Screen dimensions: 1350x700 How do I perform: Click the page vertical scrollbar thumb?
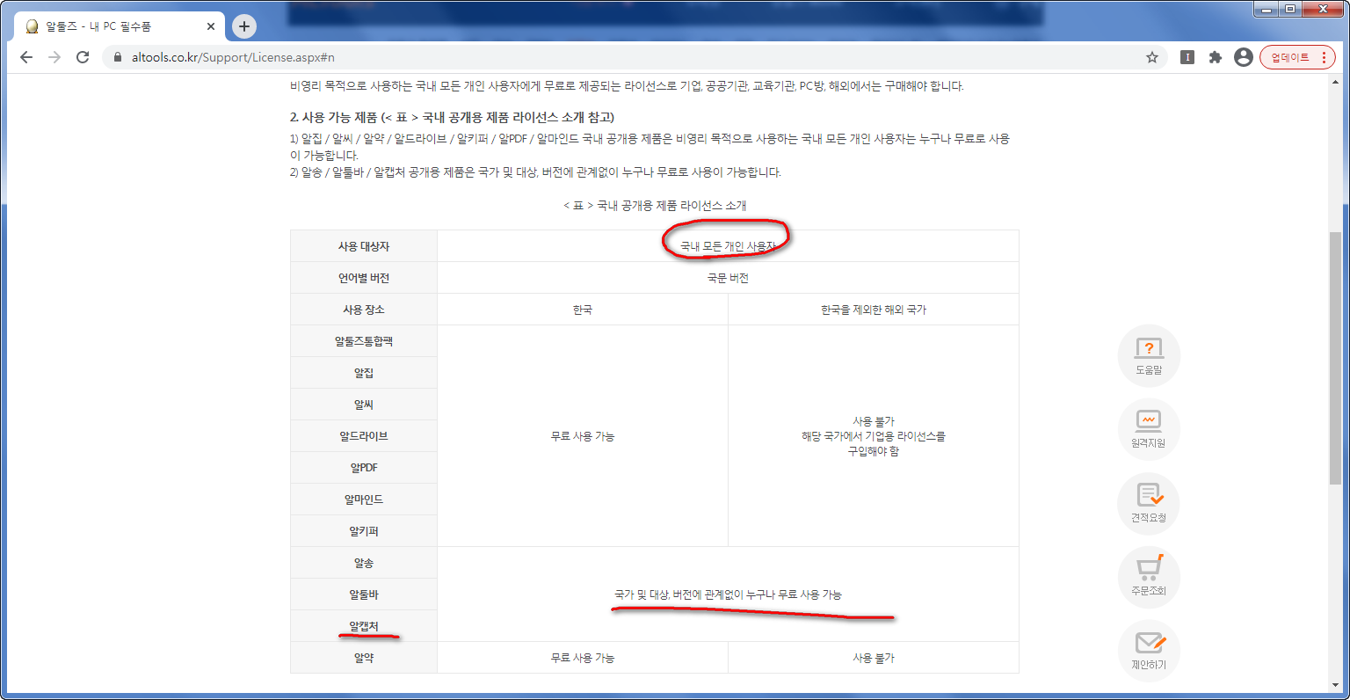[1336, 358]
